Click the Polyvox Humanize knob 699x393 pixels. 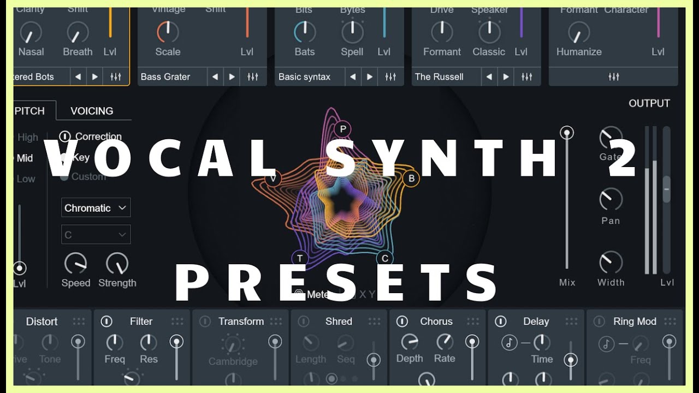click(x=578, y=32)
